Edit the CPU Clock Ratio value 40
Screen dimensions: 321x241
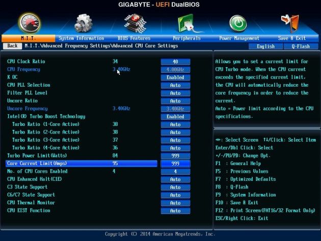point(175,62)
